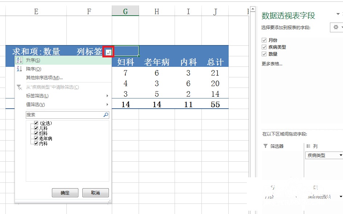Select column J header

click(x=215, y=11)
